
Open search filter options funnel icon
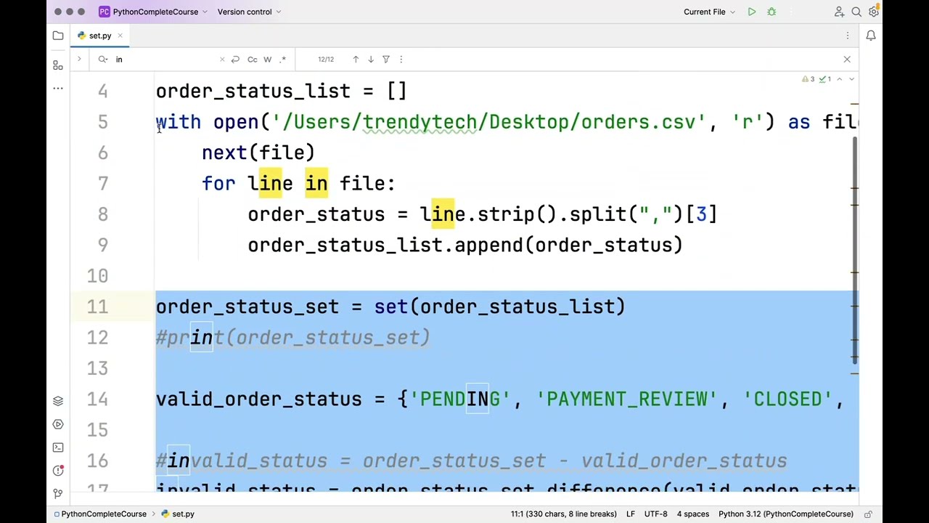click(386, 60)
